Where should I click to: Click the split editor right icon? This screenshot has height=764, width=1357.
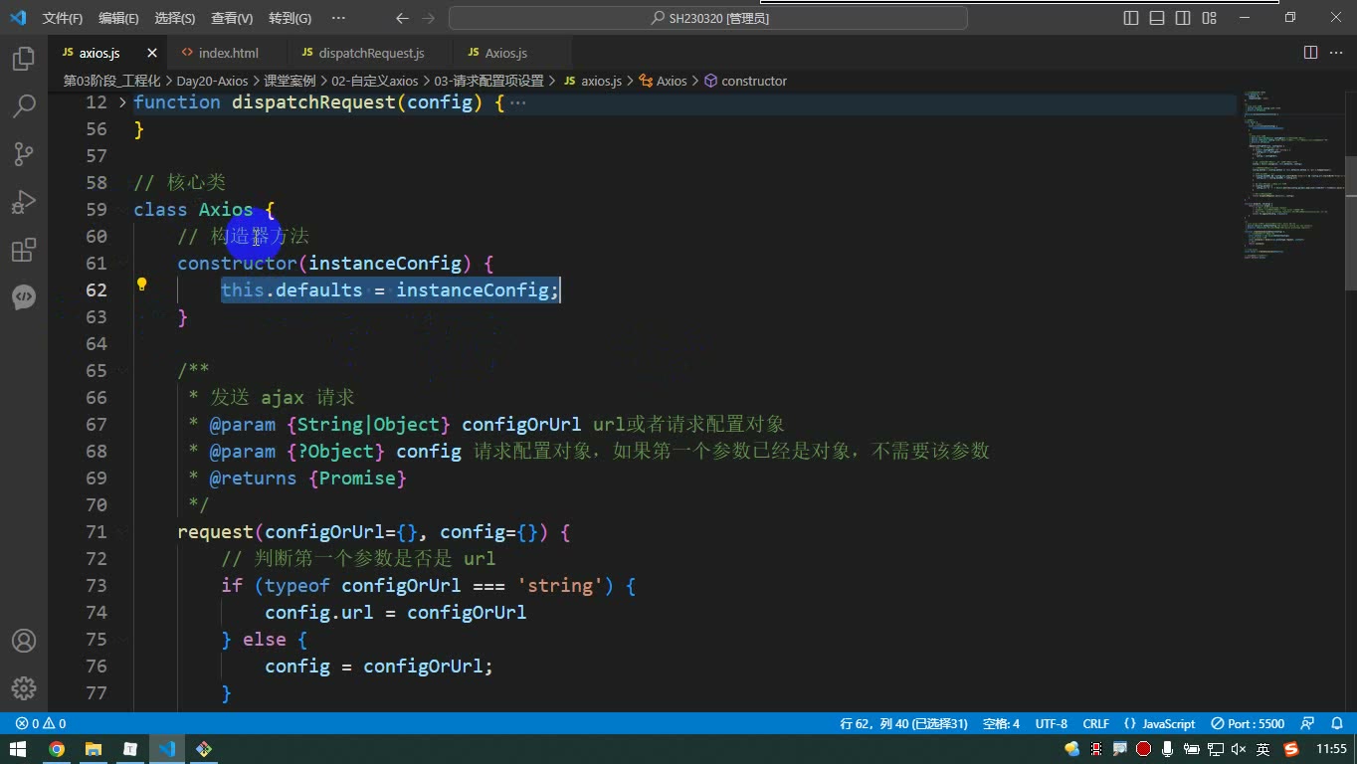pos(1310,53)
